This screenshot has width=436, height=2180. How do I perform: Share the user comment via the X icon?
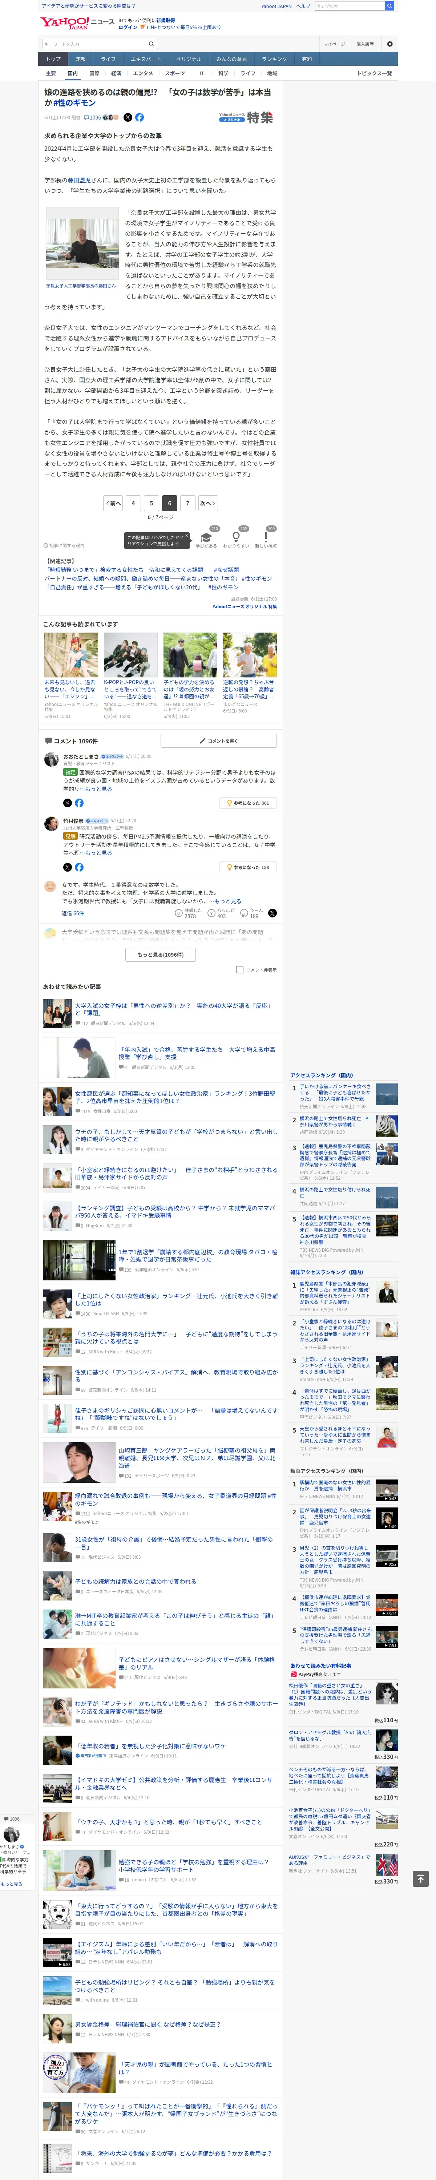click(272, 913)
